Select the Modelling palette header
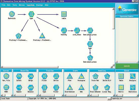This screenshot has height=101, width=139. 102,71
